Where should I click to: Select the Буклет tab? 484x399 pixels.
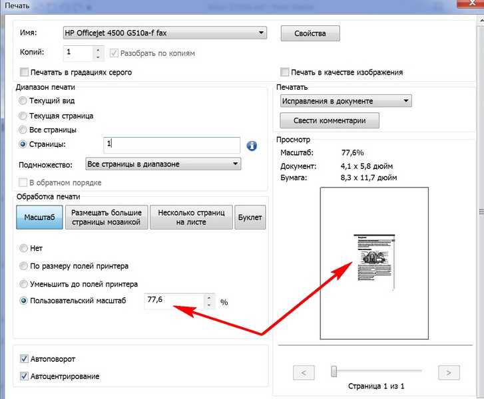(250, 217)
